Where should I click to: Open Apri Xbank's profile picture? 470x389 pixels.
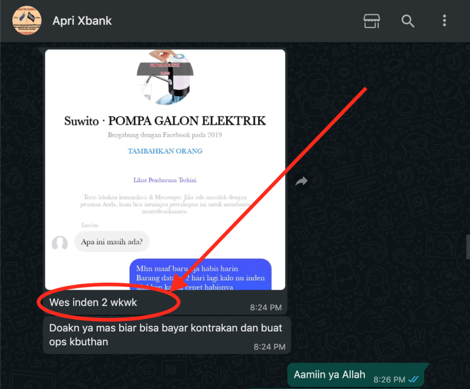pos(27,20)
